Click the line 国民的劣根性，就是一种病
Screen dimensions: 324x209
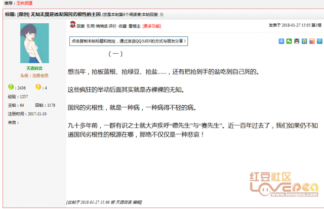coord(132,108)
